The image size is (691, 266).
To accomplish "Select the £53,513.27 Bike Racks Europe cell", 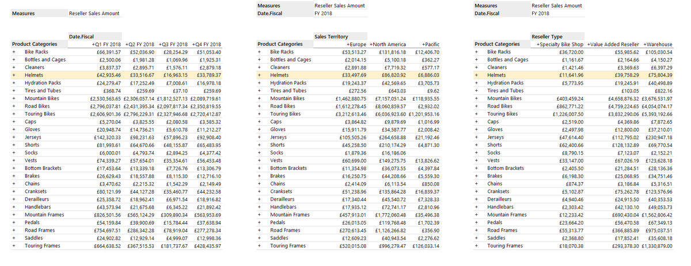I will (x=355, y=52).
